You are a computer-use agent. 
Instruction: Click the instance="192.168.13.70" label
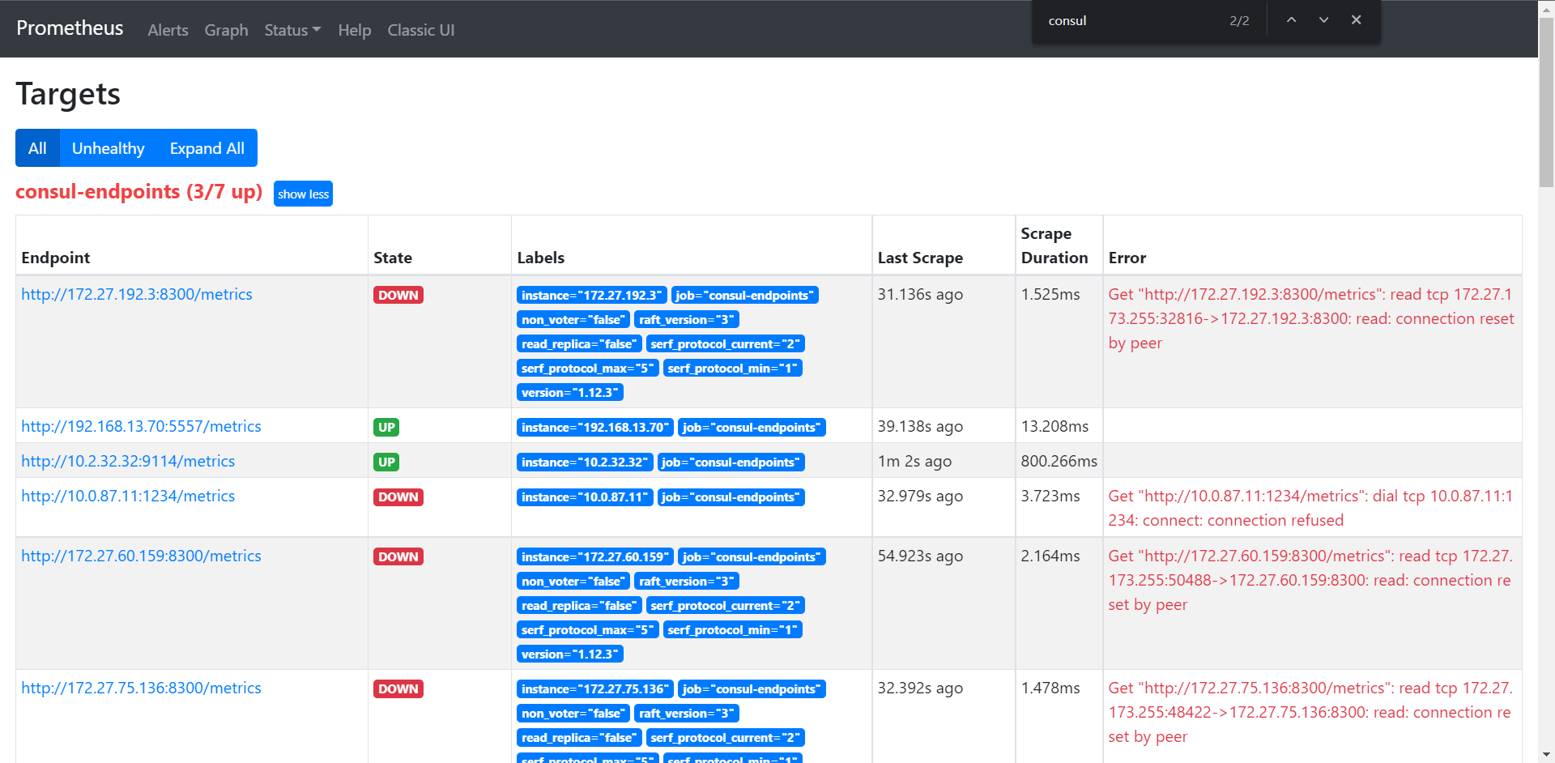(595, 427)
